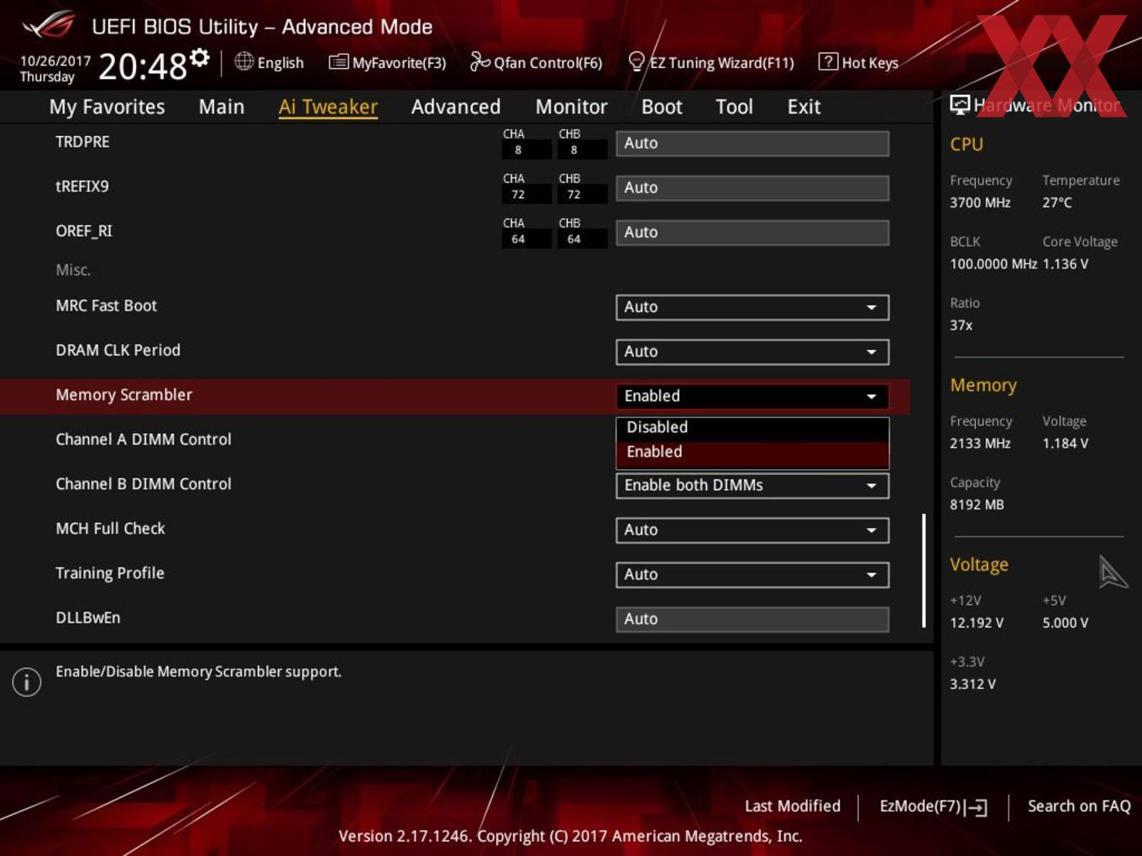The width and height of the screenshot is (1142, 856).
Task: Select the Memory Scrambler row label
Action: pos(123,394)
